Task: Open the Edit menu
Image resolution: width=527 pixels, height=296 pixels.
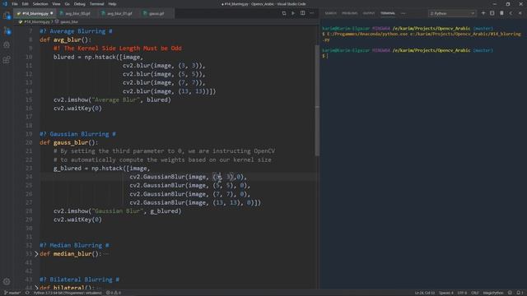Action: pos(26,4)
